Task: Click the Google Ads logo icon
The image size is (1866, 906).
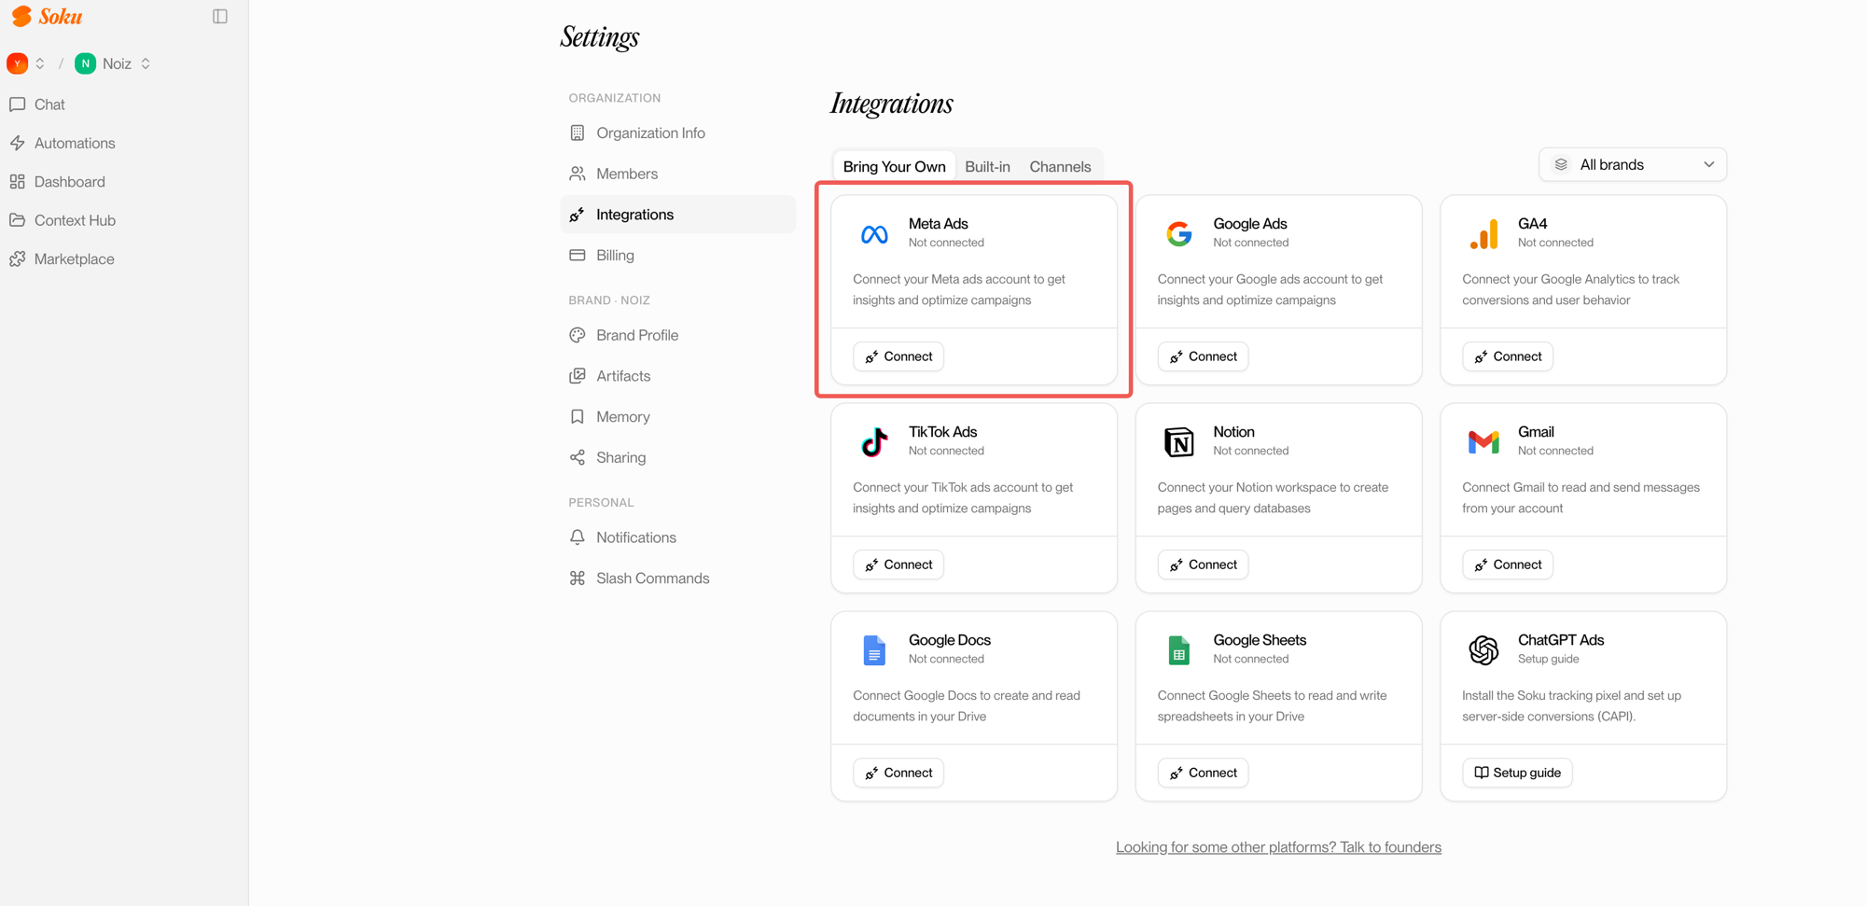Action: pos(1179,233)
